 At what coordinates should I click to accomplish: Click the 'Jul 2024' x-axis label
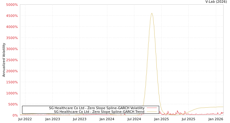134,119
